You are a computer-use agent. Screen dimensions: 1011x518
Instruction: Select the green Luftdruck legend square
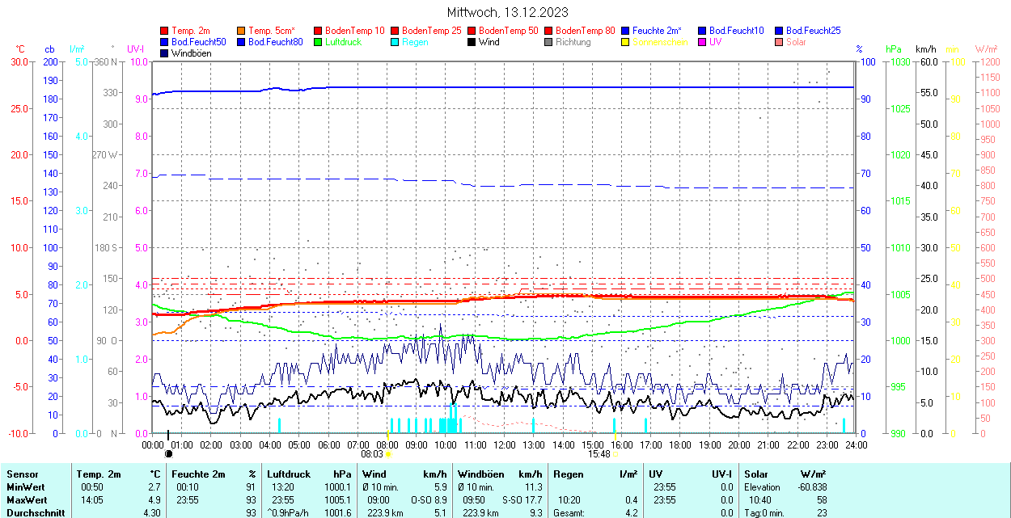coord(319,42)
